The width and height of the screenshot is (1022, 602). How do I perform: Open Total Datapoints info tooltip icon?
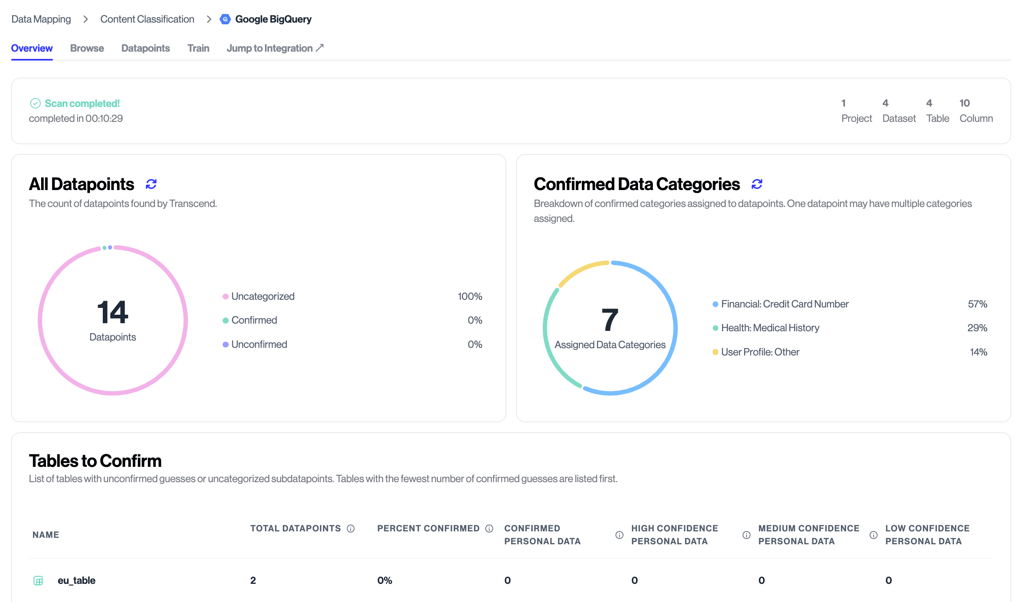click(351, 528)
